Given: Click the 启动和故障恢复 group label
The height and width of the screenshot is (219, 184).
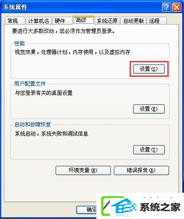Looking at the screenshot, I should coord(32,125).
